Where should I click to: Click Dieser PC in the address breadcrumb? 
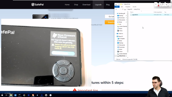click(x=130, y=9)
